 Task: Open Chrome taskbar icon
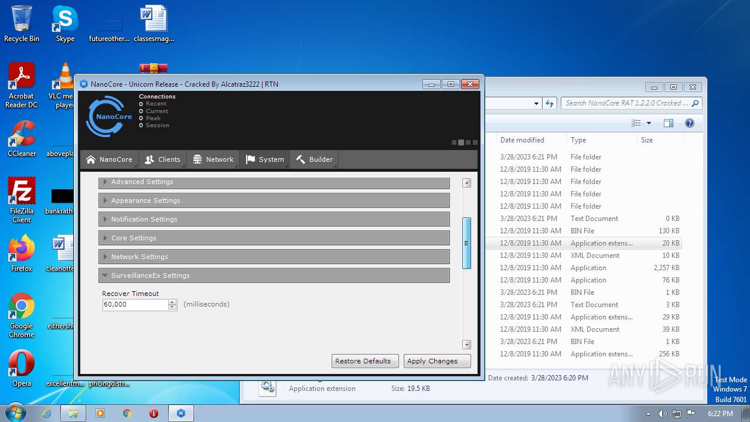point(127,413)
